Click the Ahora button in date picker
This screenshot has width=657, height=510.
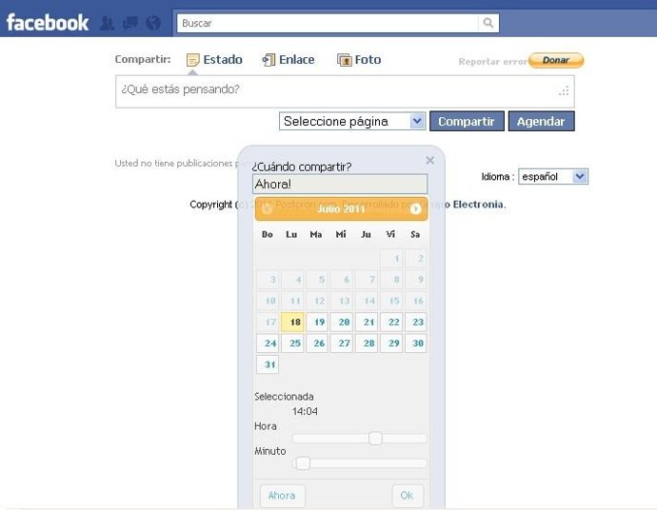[x=282, y=496]
